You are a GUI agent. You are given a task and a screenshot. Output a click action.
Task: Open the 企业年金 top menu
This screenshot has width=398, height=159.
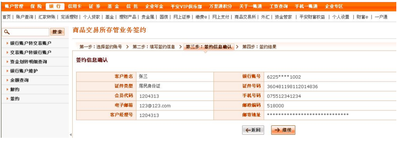(154, 6)
